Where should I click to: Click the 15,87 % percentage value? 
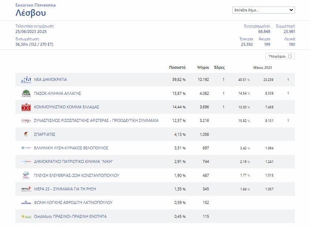click(179, 93)
